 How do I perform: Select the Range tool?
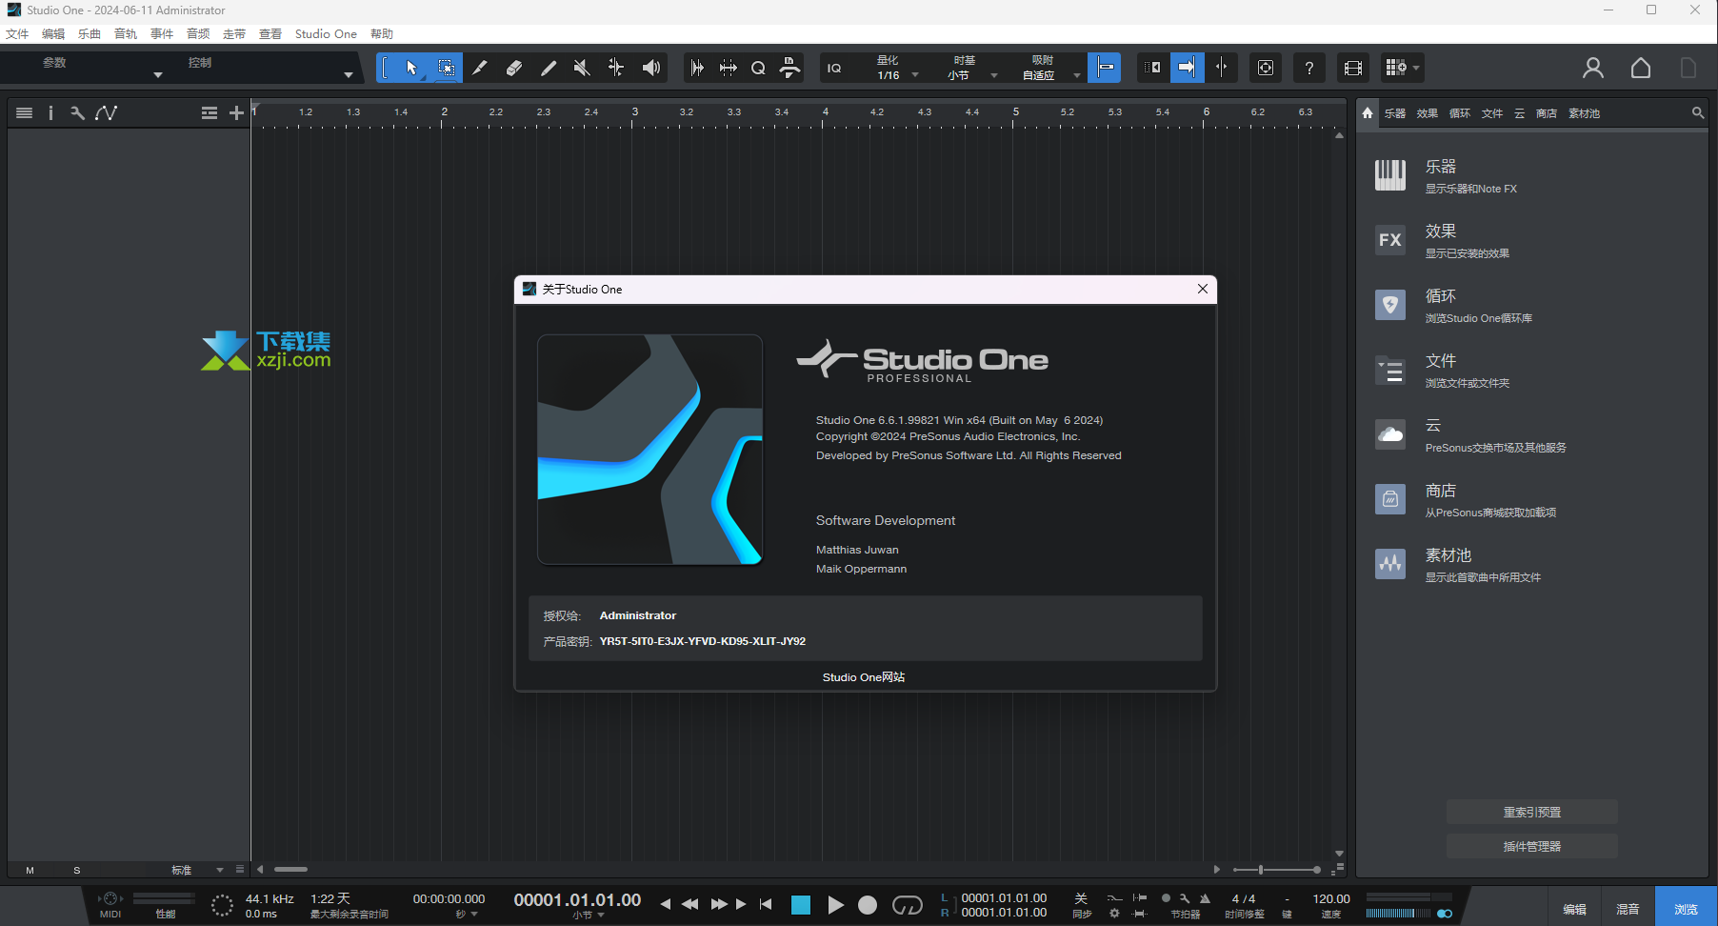[446, 68]
